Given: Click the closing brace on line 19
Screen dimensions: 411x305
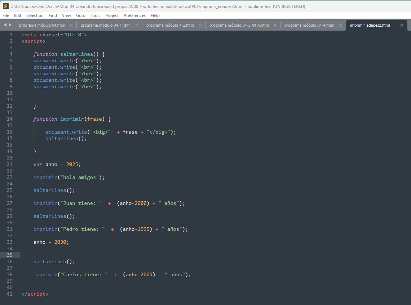Looking at the screenshot, I should tap(35, 151).
